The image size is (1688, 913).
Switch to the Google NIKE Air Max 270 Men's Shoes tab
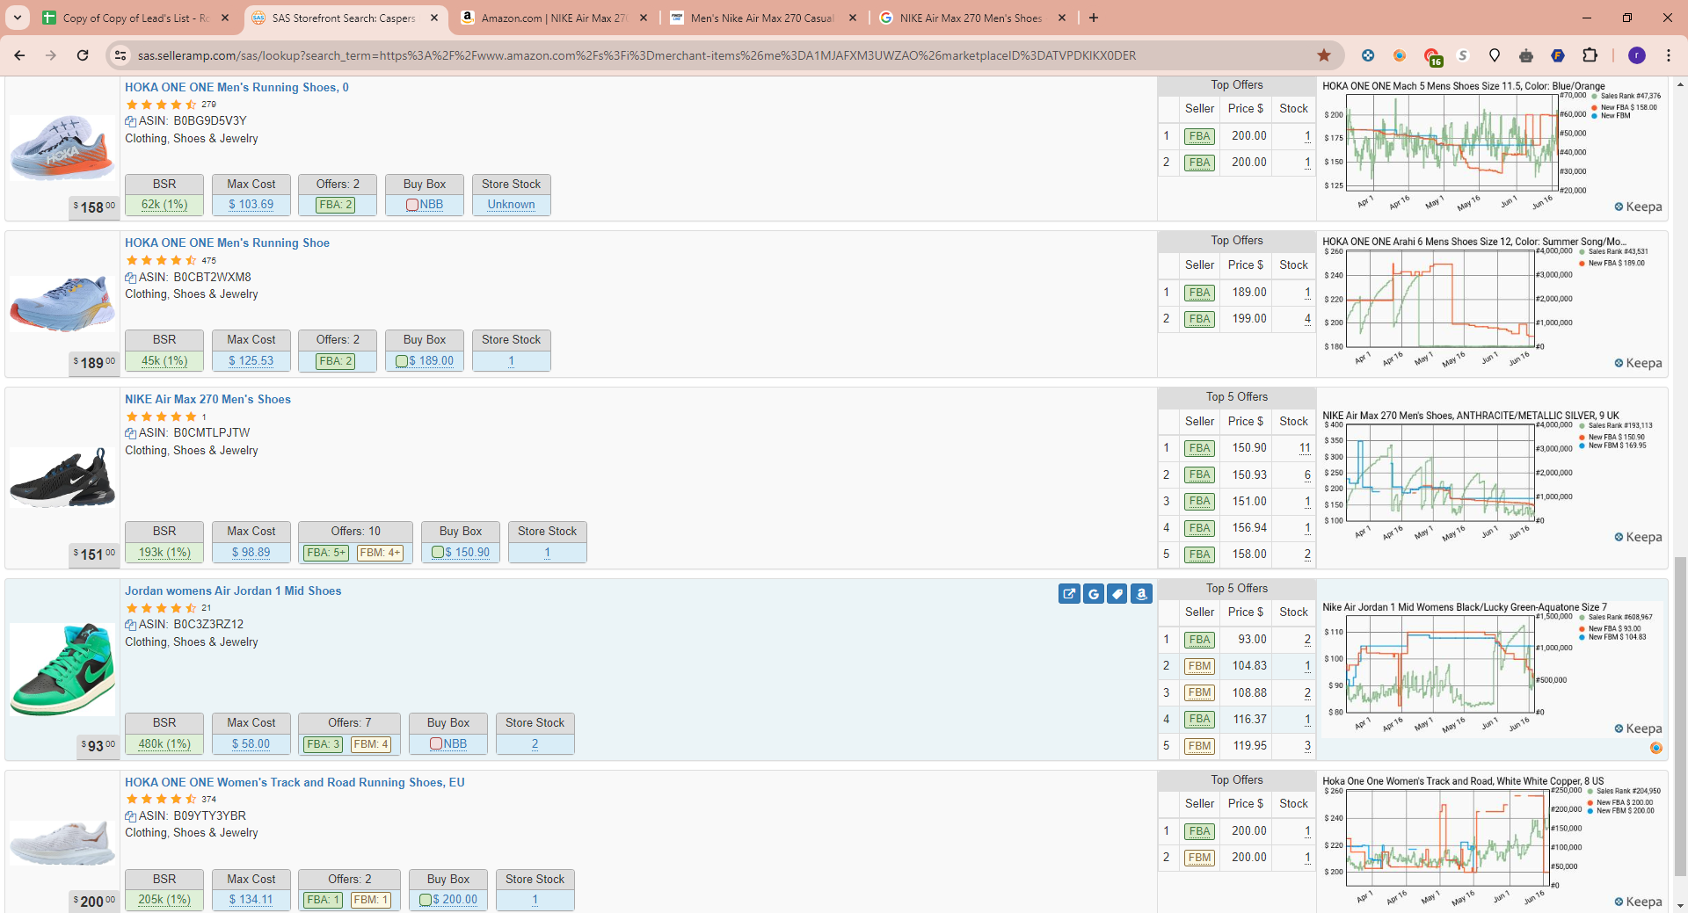(972, 18)
